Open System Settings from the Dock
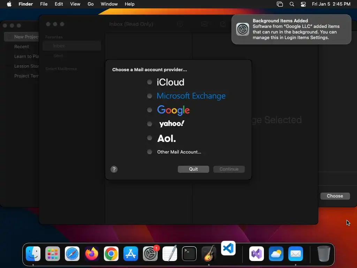The height and width of the screenshot is (268, 357). tap(150, 253)
